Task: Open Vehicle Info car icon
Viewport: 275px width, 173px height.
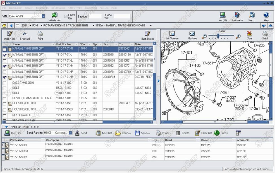Action: (x=54, y=15)
